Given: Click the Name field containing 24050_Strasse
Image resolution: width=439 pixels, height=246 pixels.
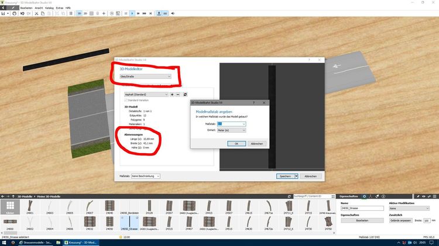Looking at the screenshot, I should click(x=362, y=208).
